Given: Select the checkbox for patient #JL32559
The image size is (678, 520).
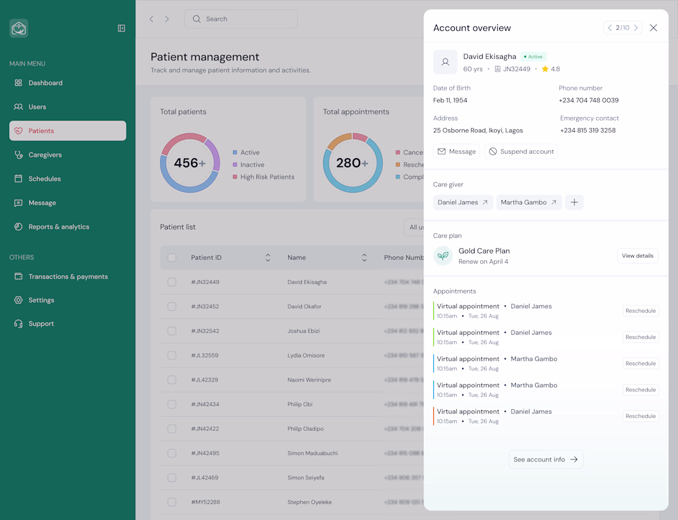Looking at the screenshot, I should 172,356.
